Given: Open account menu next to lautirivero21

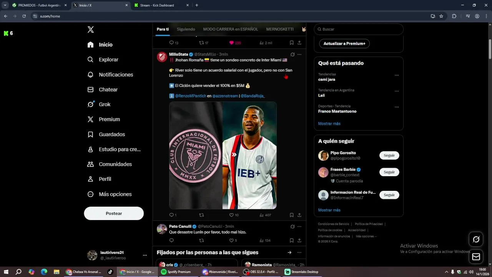Looking at the screenshot, I should 145,255.
